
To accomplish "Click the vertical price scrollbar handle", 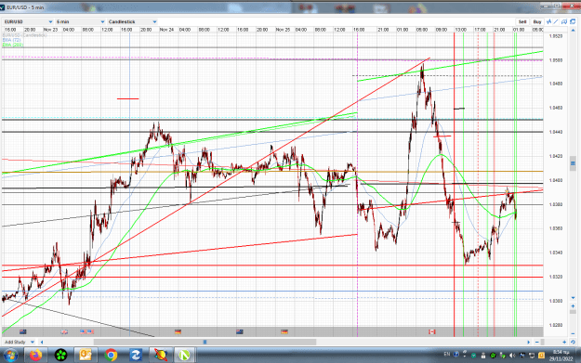I will pos(573,163).
